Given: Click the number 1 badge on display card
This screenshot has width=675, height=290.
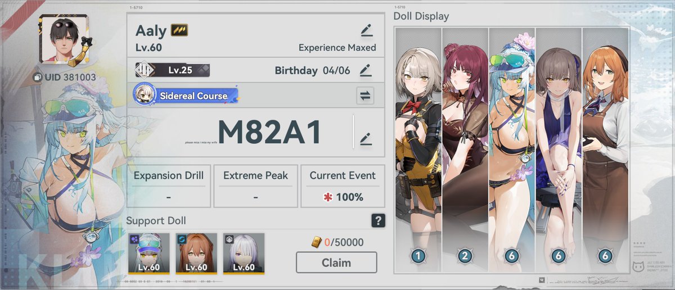Looking at the screenshot, I should coord(417,256).
